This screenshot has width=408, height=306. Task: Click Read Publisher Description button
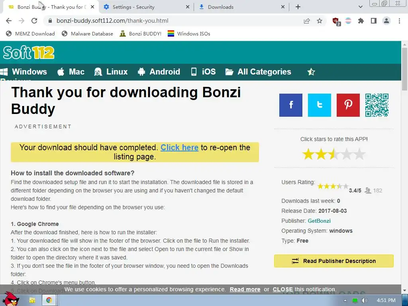coord(334,261)
